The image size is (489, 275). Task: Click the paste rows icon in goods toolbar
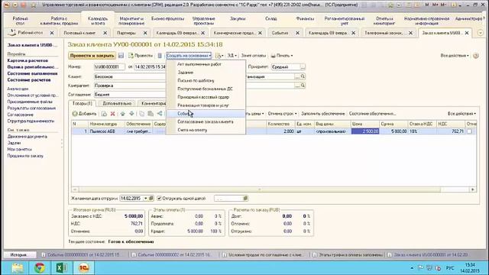(x=151, y=114)
